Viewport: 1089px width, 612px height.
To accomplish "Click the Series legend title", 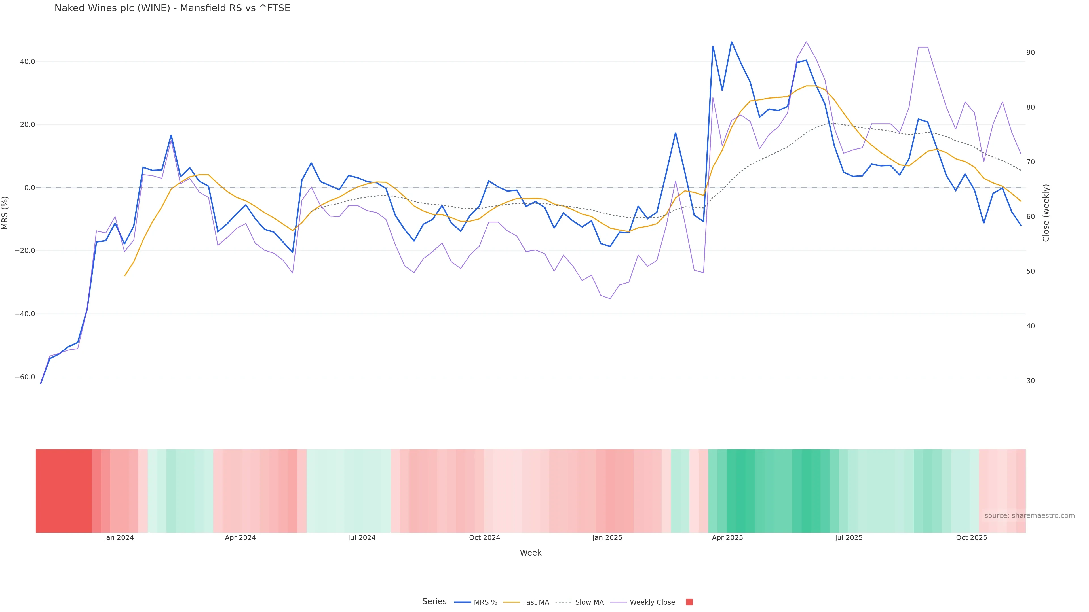I will point(434,602).
